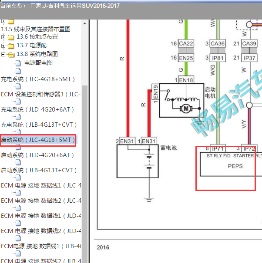Open 充电系统（JLB-4G13T+CVT）entry
Image resolution: width=262 pixels, height=263 pixels.
pos(39,125)
